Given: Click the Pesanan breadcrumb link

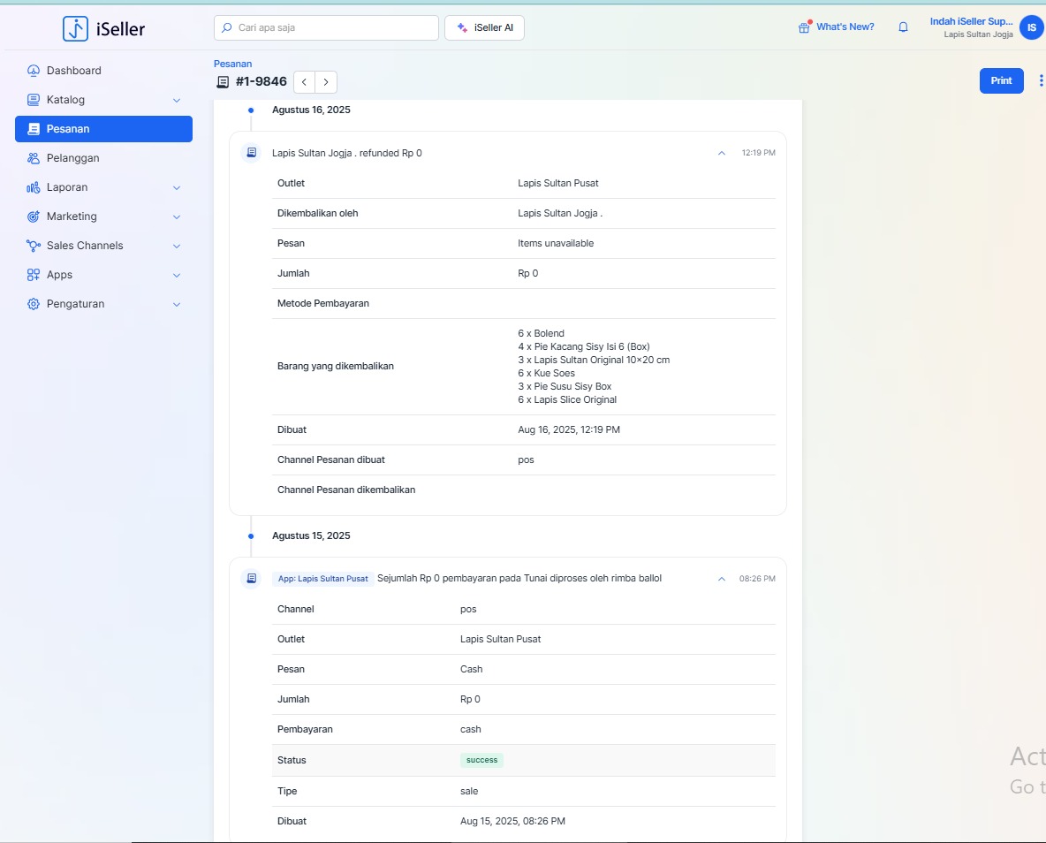Looking at the screenshot, I should click(x=233, y=65).
